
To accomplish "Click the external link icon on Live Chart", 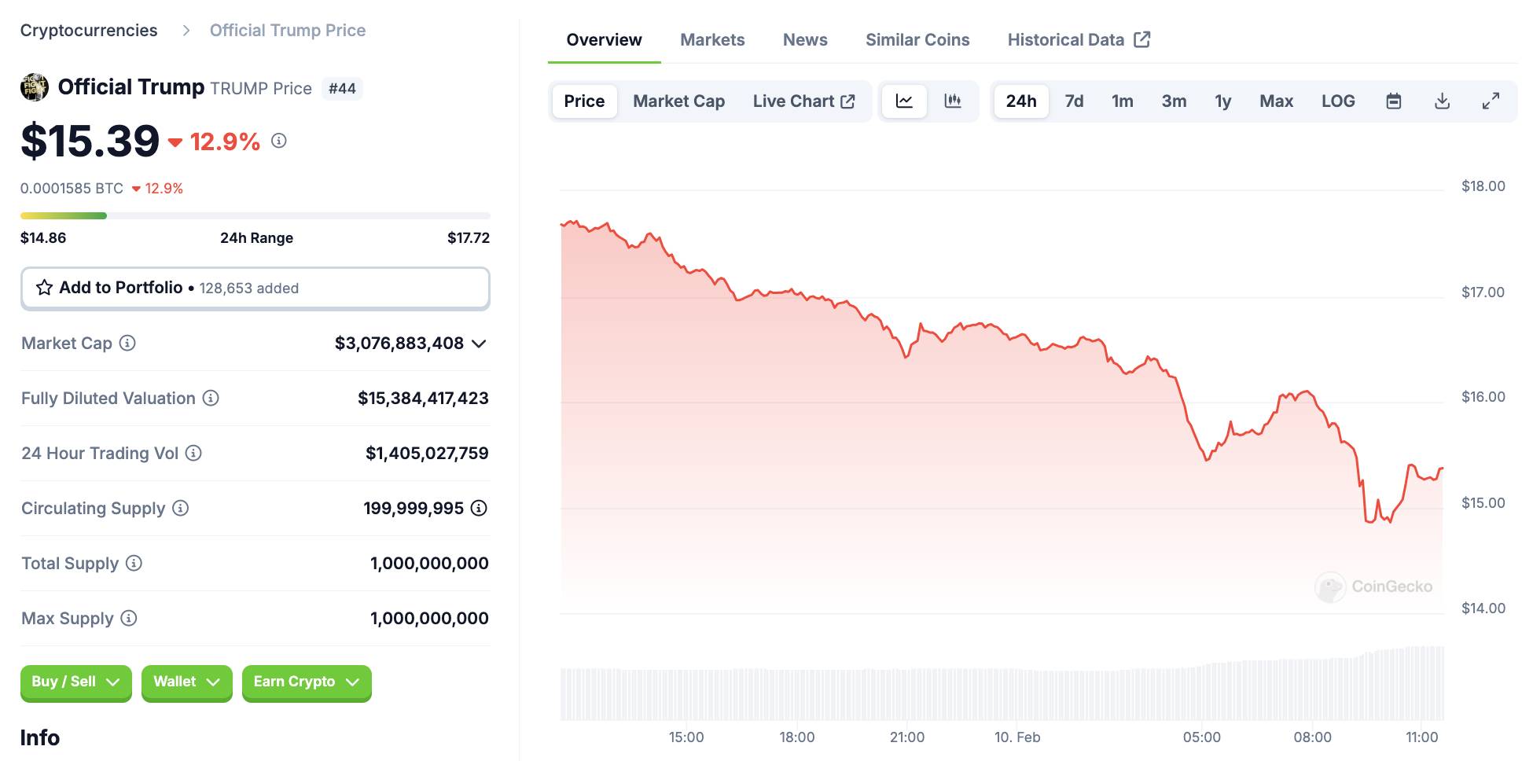I will 848,101.
